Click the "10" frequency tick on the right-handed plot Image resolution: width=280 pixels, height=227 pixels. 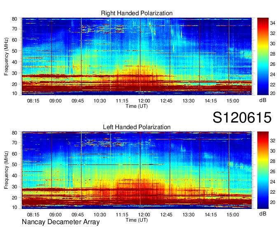[x=14, y=93]
